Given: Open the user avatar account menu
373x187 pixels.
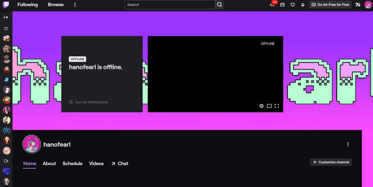Looking at the screenshot, I should tap(368, 5).
